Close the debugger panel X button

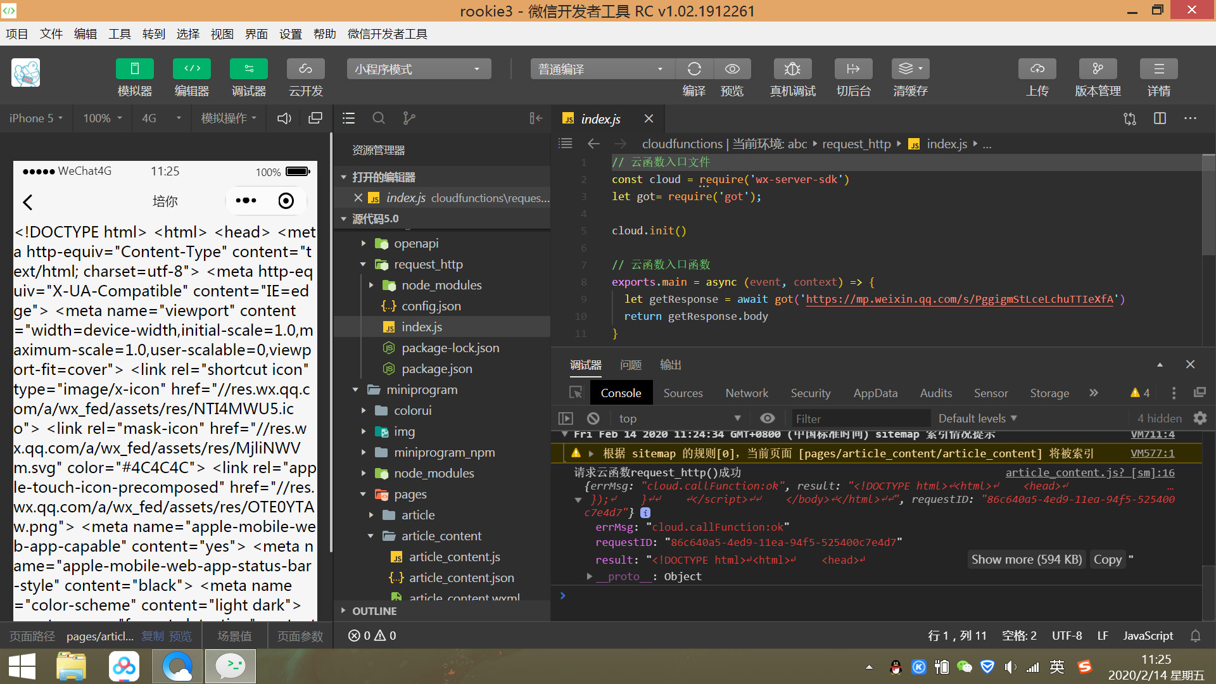click(1190, 365)
